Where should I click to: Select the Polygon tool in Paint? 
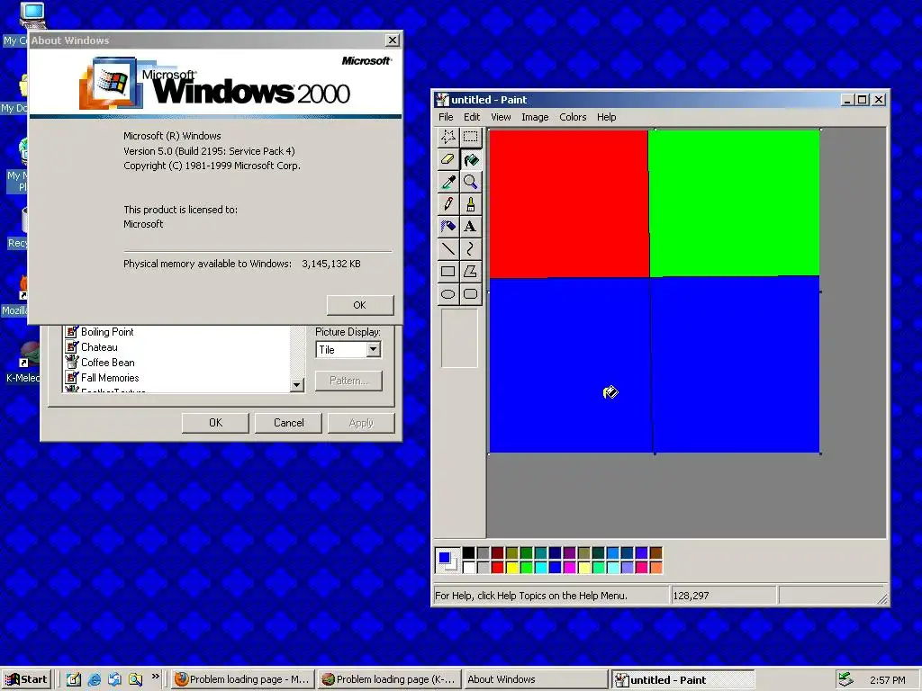click(x=470, y=271)
